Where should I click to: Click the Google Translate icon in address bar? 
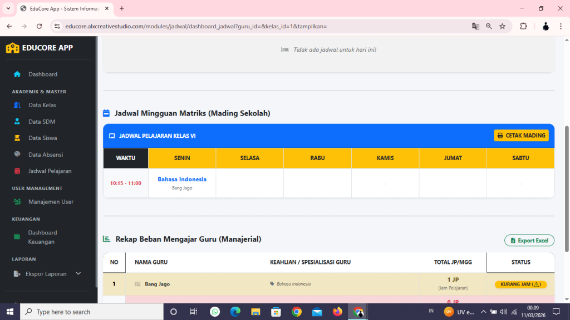coord(475,26)
